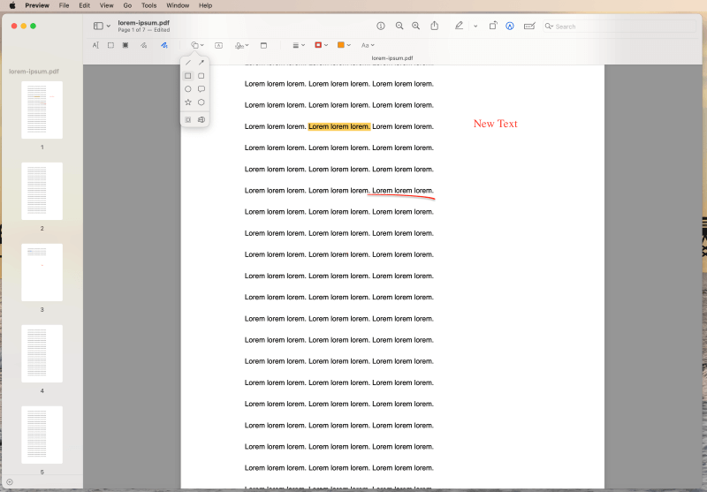This screenshot has width=707, height=492.
Task: Open the Border Color dropdown arrow
Action: coord(326,45)
